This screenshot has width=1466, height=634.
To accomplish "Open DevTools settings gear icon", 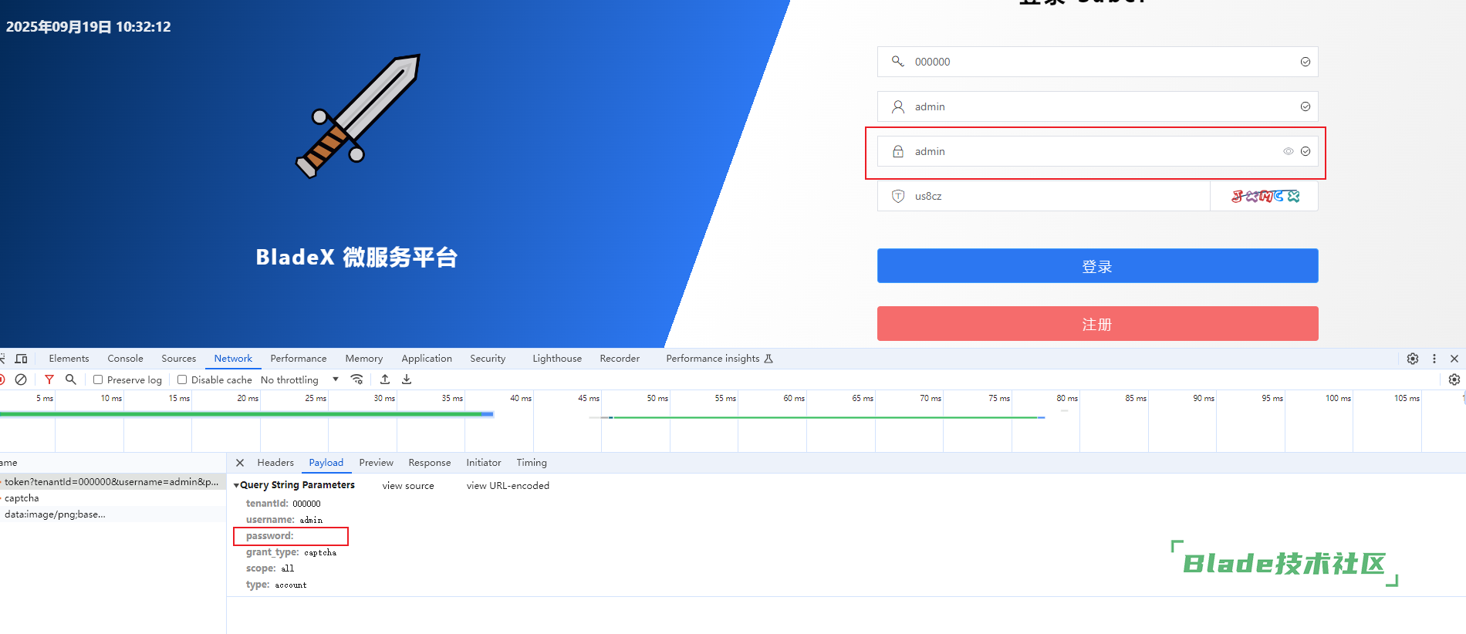I will (x=1412, y=359).
